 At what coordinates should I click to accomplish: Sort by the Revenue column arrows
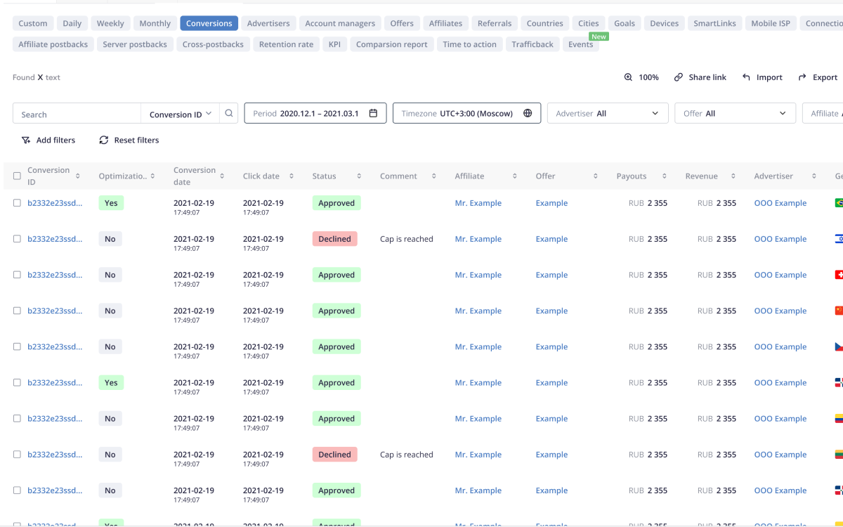coord(733,176)
